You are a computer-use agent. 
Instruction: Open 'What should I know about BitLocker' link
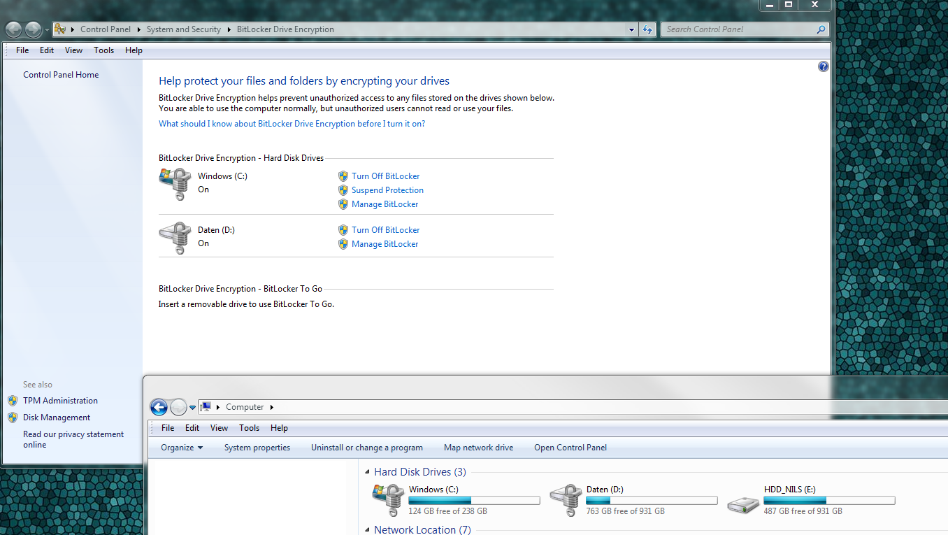click(x=292, y=124)
